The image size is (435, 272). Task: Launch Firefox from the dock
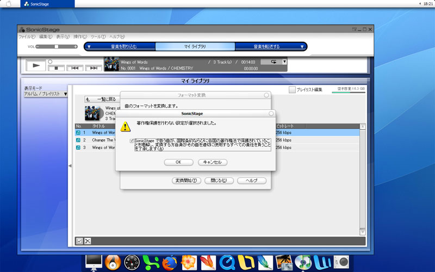(170, 263)
